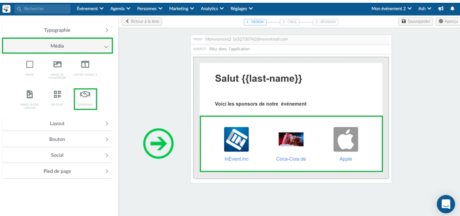Expand the Pied de page section
The height and width of the screenshot is (216, 460).
[57, 171]
